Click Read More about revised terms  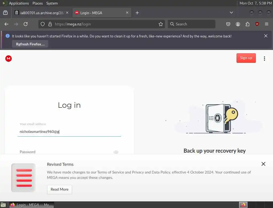click(x=59, y=189)
